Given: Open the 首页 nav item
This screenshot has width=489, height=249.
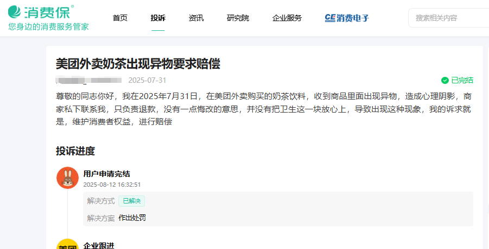Looking at the screenshot, I should click(120, 18).
